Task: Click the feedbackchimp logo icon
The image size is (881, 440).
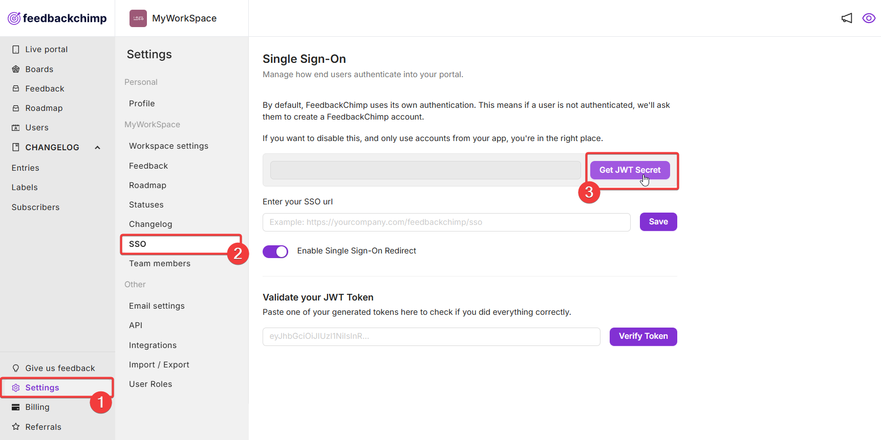Action: coord(14,18)
